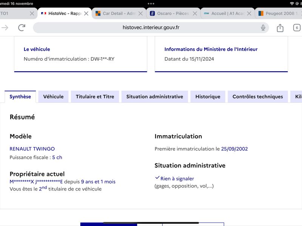Click the Datant du 15/11/2024 text

(189, 59)
